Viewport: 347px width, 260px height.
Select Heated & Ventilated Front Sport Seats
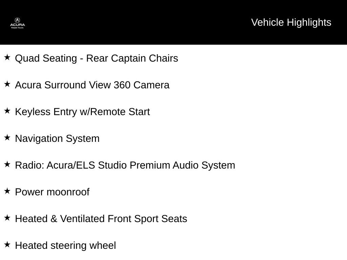[101, 219]
